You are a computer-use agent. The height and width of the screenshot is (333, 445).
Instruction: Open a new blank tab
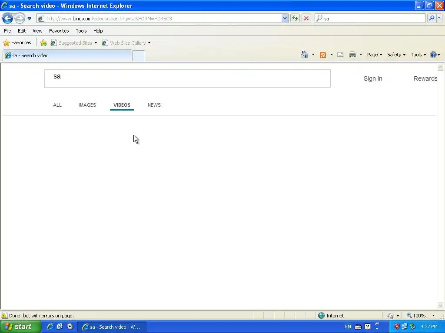click(139, 55)
